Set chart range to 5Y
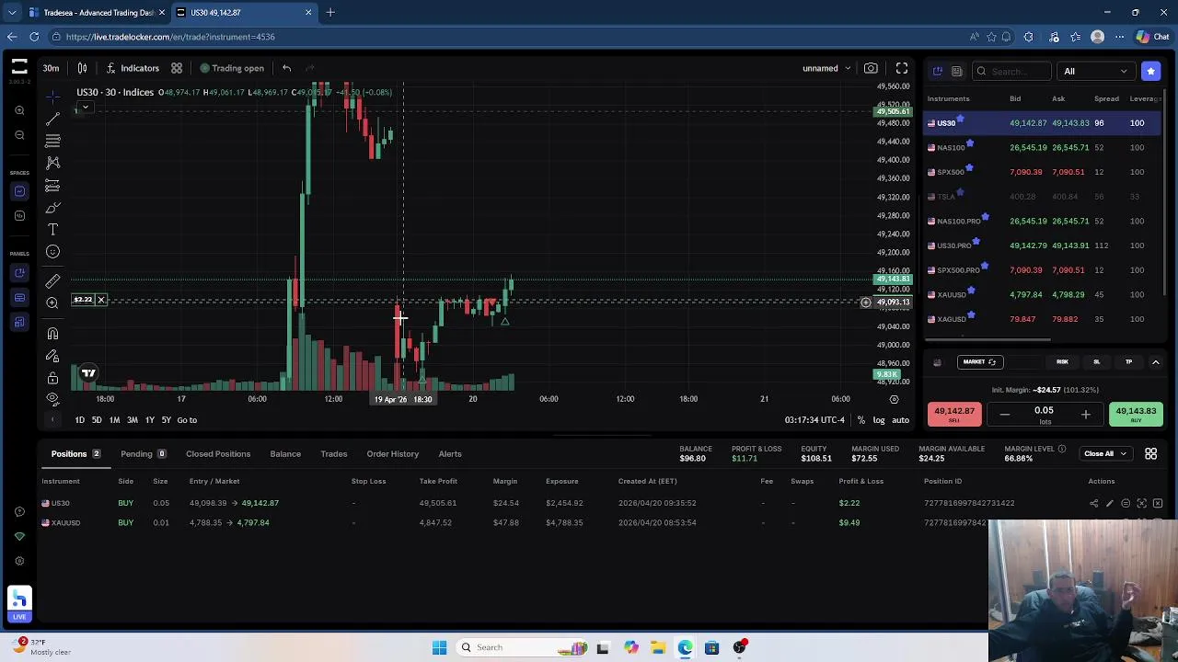The width and height of the screenshot is (1178, 662). pyautogui.click(x=166, y=420)
